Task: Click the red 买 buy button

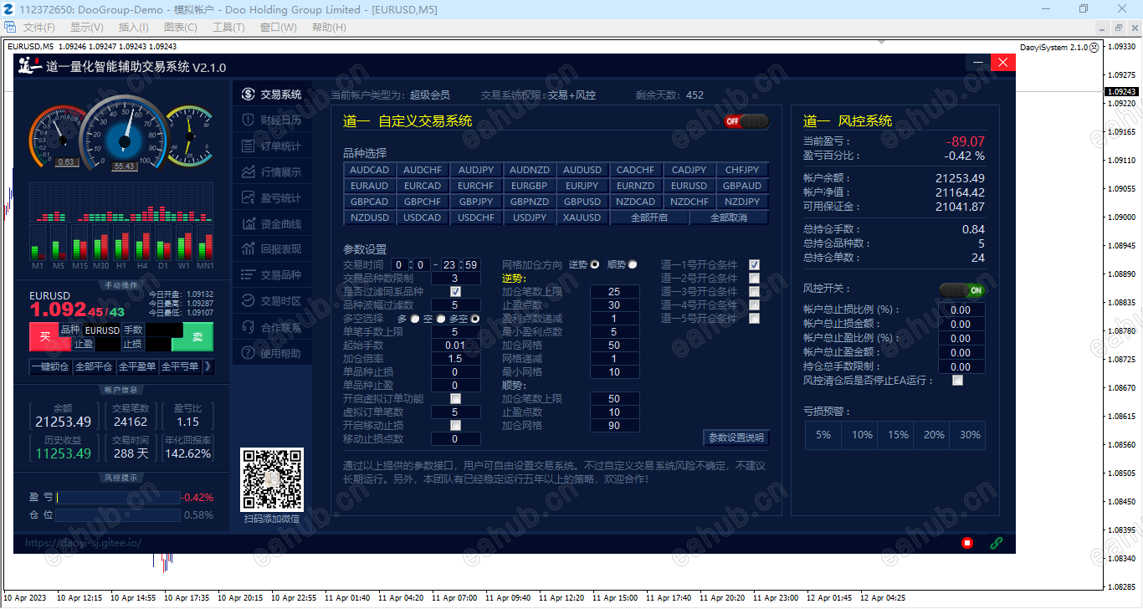Action: (44, 336)
